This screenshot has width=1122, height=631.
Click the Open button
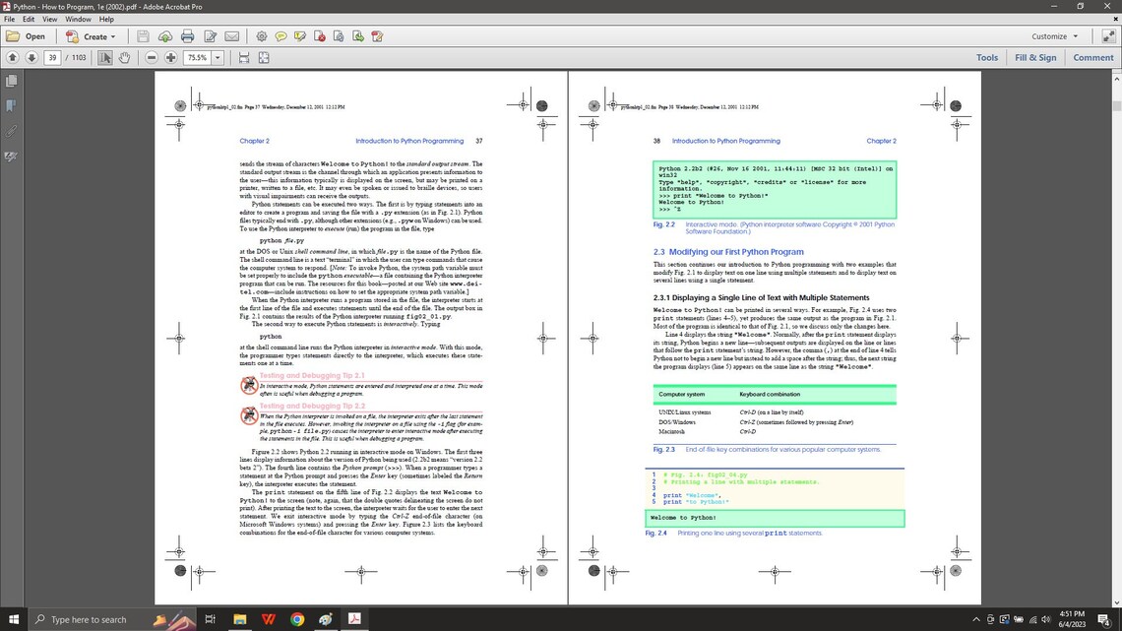click(31, 36)
